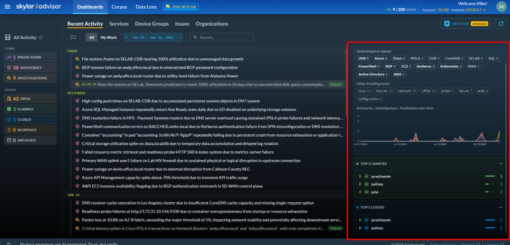Click the ASK SKYLAR button
This screenshot has height=245, width=510.
click(181, 7)
